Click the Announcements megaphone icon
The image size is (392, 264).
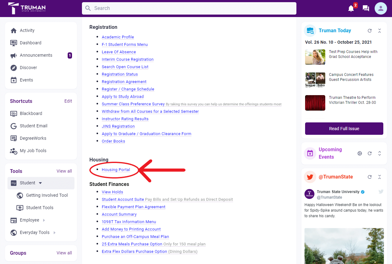(13, 55)
